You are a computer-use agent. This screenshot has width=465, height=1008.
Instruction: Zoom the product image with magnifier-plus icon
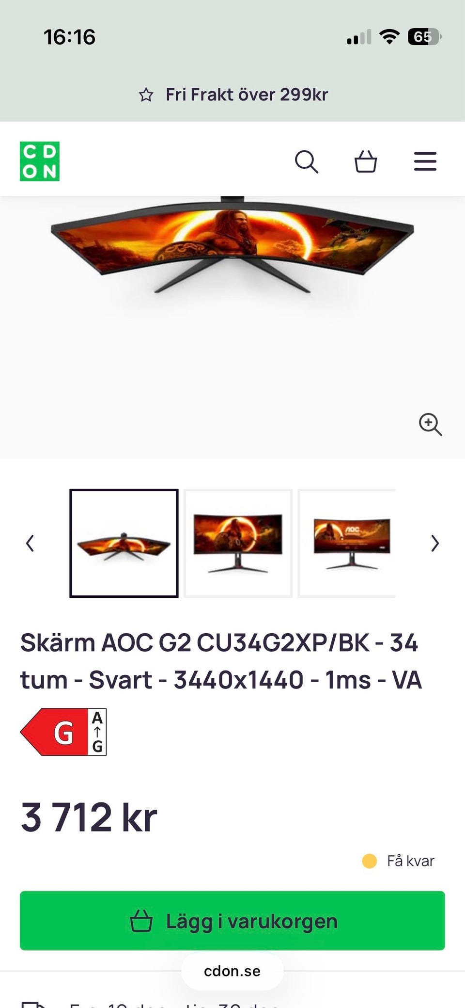tap(430, 424)
